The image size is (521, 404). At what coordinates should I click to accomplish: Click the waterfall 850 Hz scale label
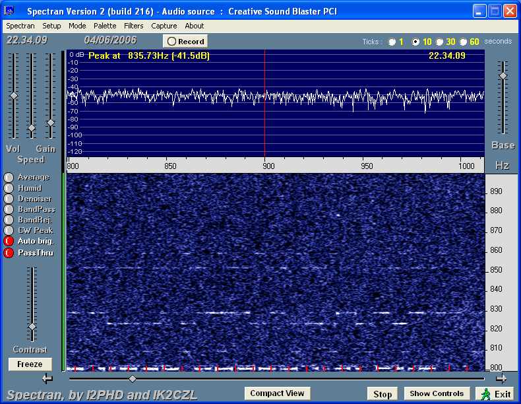point(496,270)
